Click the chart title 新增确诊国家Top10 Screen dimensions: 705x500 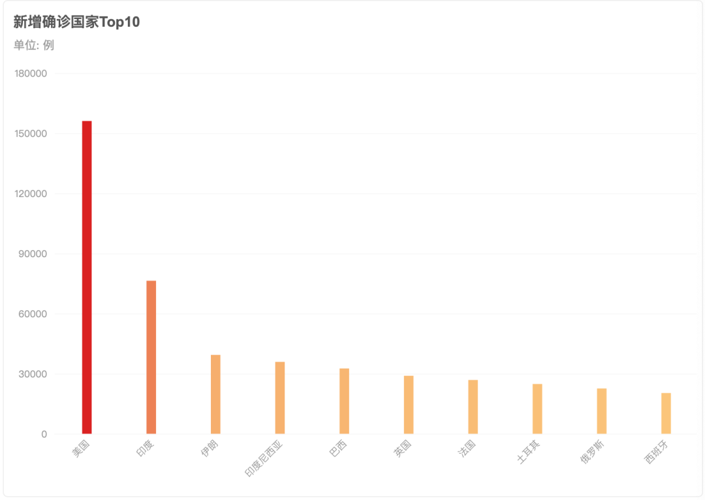tap(76, 22)
